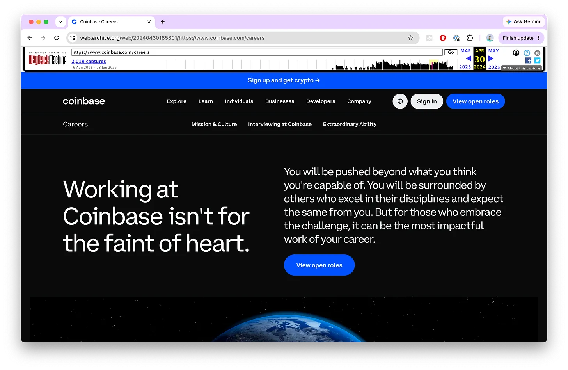Go to the next capture arrow
568x370 pixels.
[491, 59]
